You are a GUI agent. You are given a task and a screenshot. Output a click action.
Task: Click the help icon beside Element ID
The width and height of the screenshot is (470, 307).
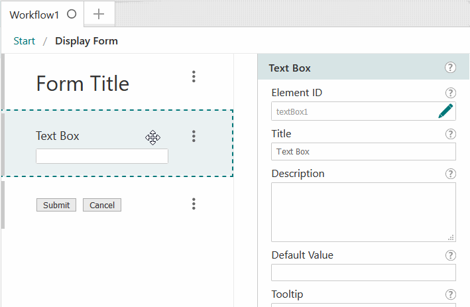pos(451,93)
